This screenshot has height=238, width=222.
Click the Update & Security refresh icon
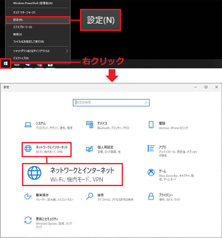[28, 220]
